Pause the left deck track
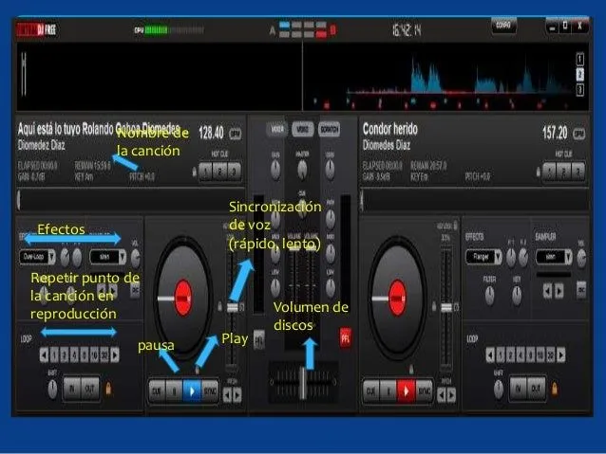 (x=174, y=391)
